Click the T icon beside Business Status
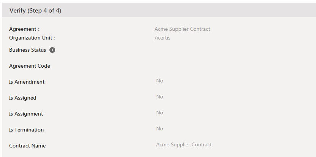 click(x=52, y=50)
